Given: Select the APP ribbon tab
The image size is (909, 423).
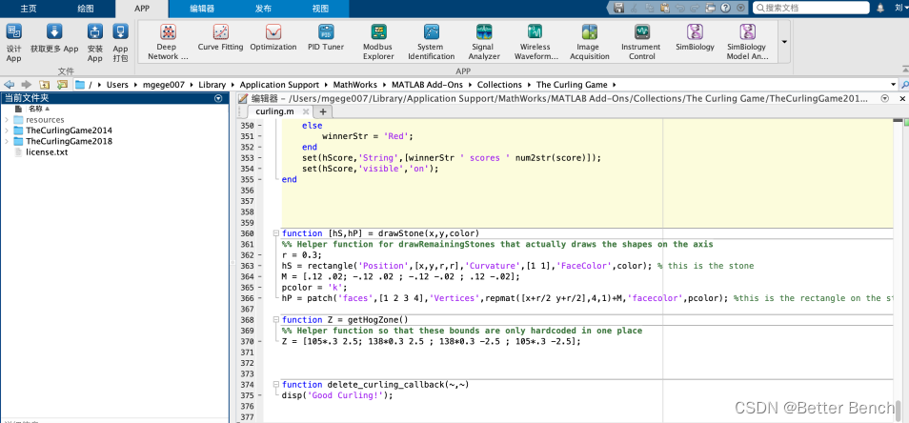Looking at the screenshot, I should pyautogui.click(x=142, y=9).
